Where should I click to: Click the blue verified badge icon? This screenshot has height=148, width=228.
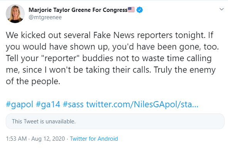(x=139, y=10)
